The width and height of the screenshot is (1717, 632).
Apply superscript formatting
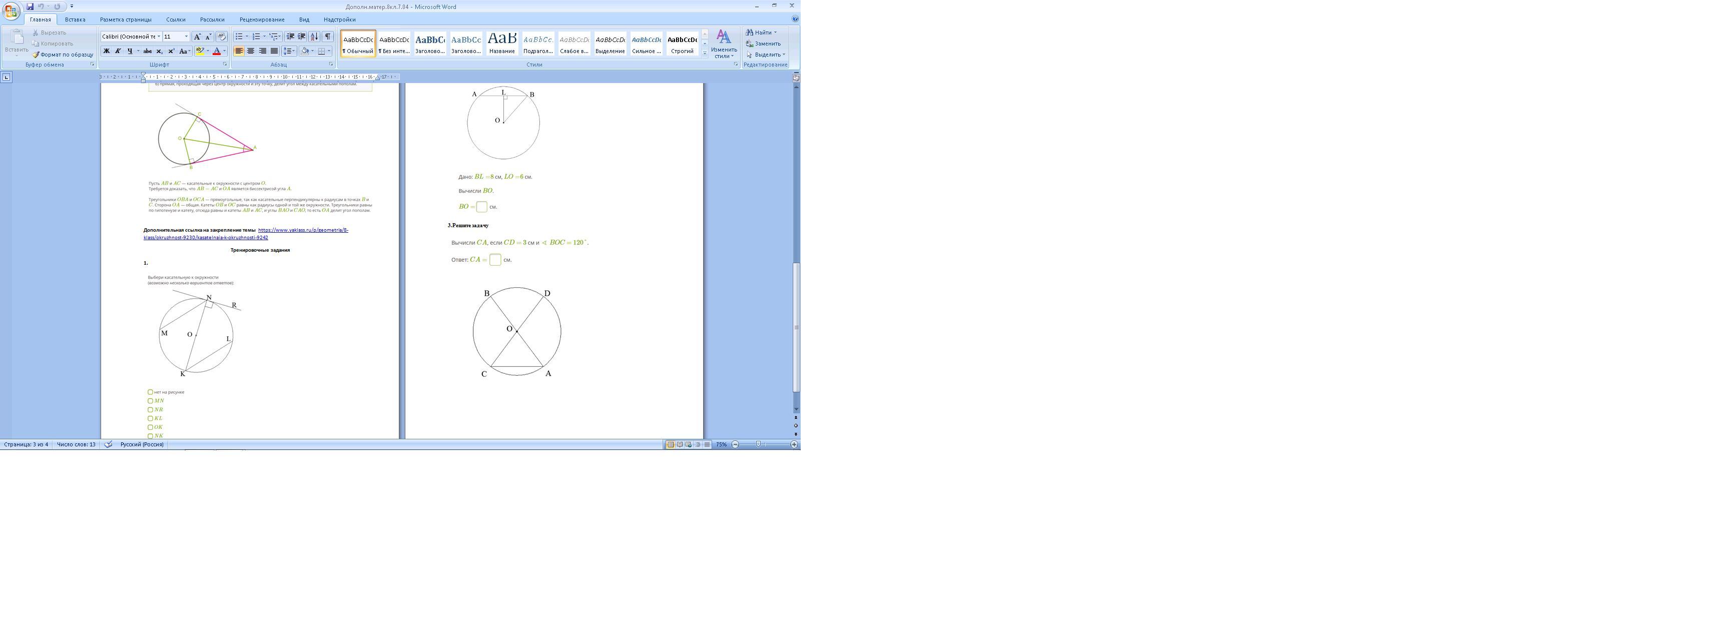(171, 51)
